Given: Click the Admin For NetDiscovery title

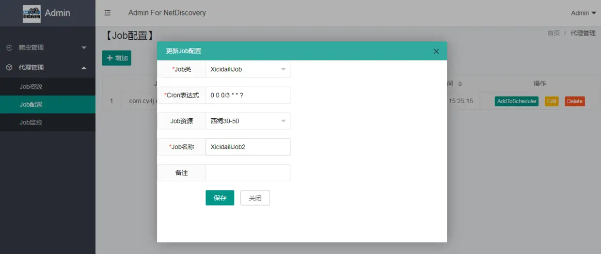Looking at the screenshot, I should coord(167,13).
